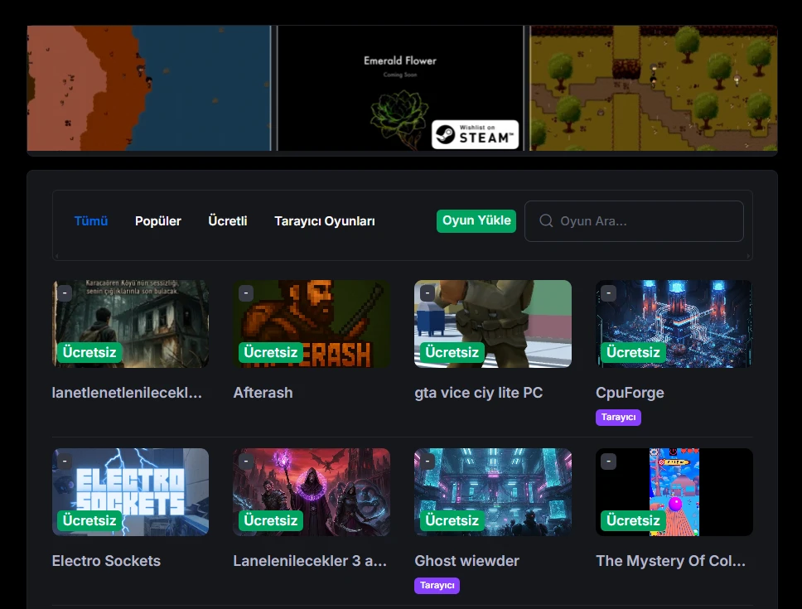Viewport: 802px width, 609px height.
Task: Click the dash badge on the CpuForge thumbnail
Action: tap(608, 293)
